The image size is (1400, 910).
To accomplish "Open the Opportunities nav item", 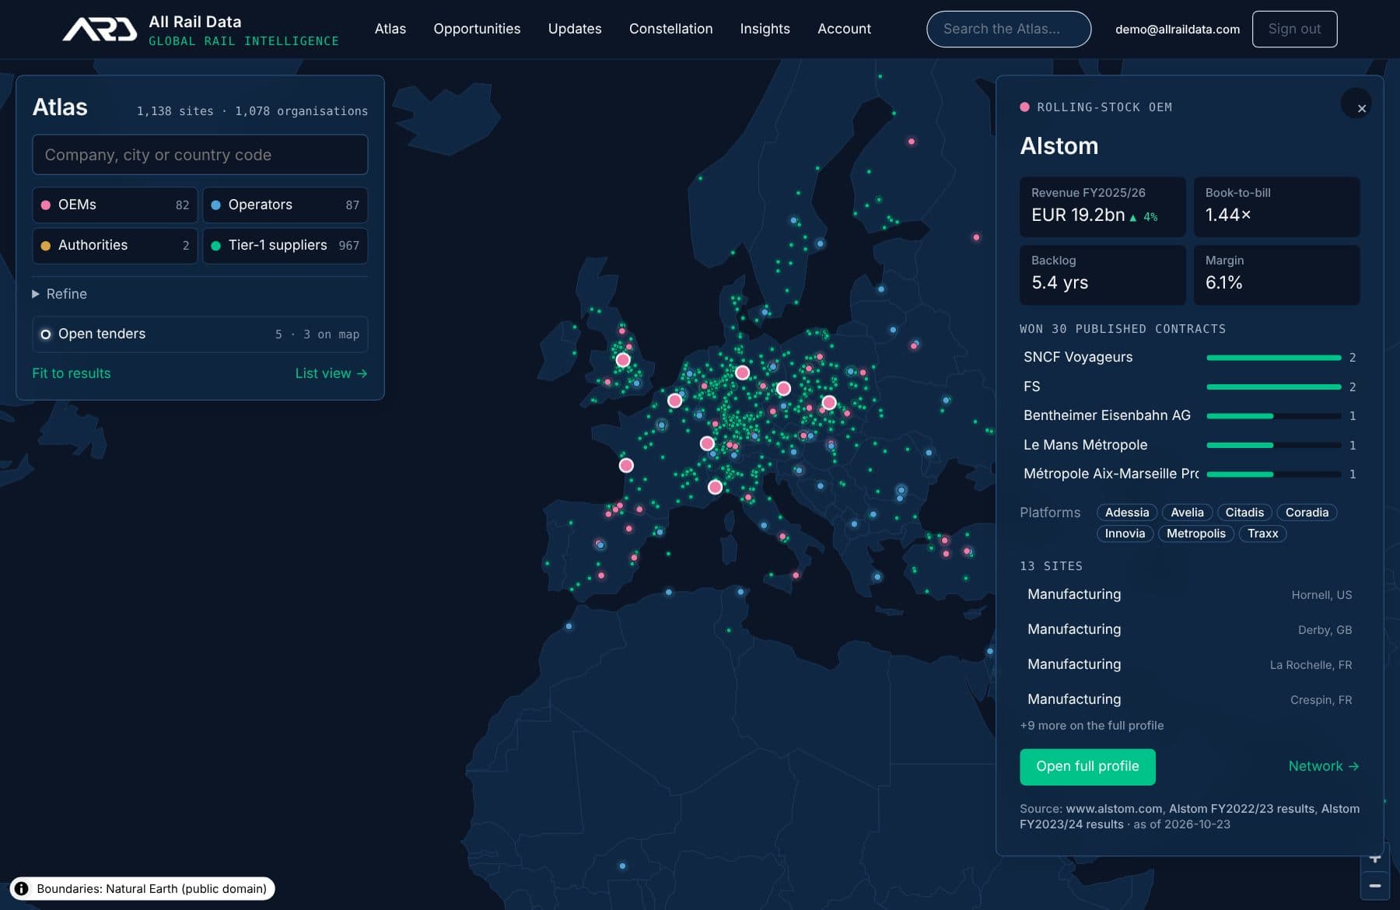I will (477, 29).
